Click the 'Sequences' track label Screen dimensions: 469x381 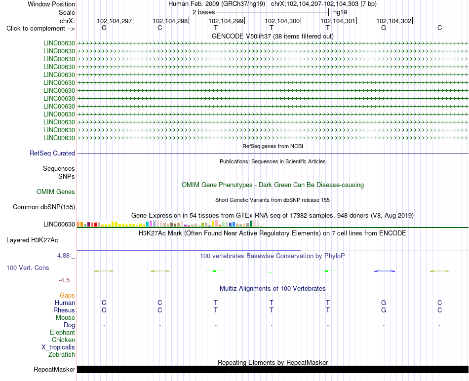[59, 168]
